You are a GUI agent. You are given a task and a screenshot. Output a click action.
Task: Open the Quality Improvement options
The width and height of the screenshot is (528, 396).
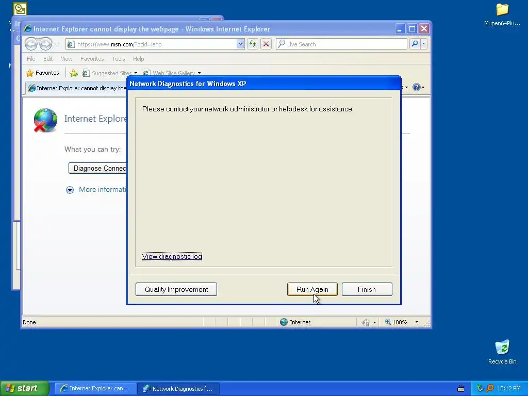coord(176,289)
